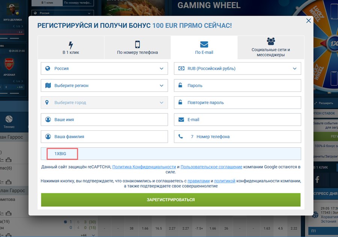Click the phone handset icon in phone field

tap(180, 136)
